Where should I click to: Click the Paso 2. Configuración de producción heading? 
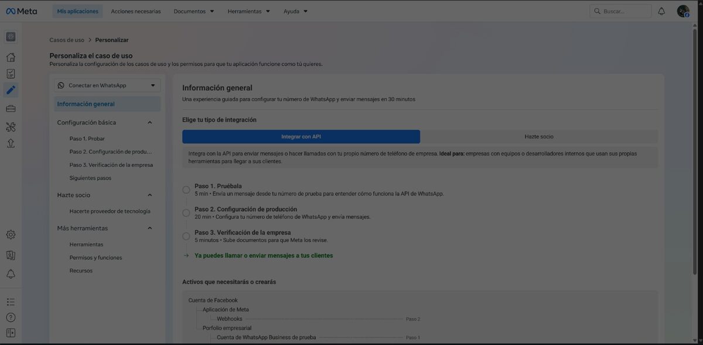(245, 209)
